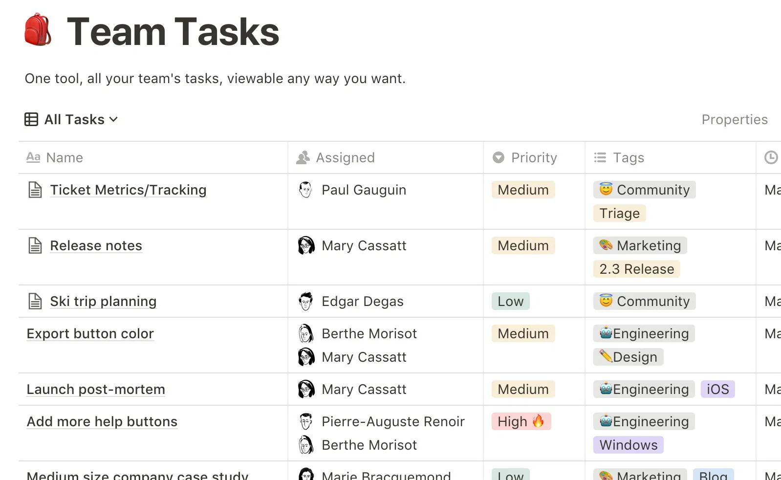This screenshot has width=781, height=480.
Task: Click the table view icon beside All Tasks
Action: pos(31,119)
